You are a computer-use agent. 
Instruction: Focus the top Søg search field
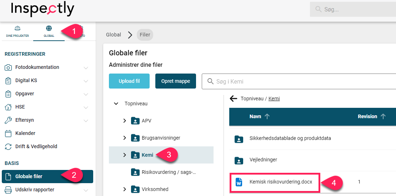click(353, 10)
